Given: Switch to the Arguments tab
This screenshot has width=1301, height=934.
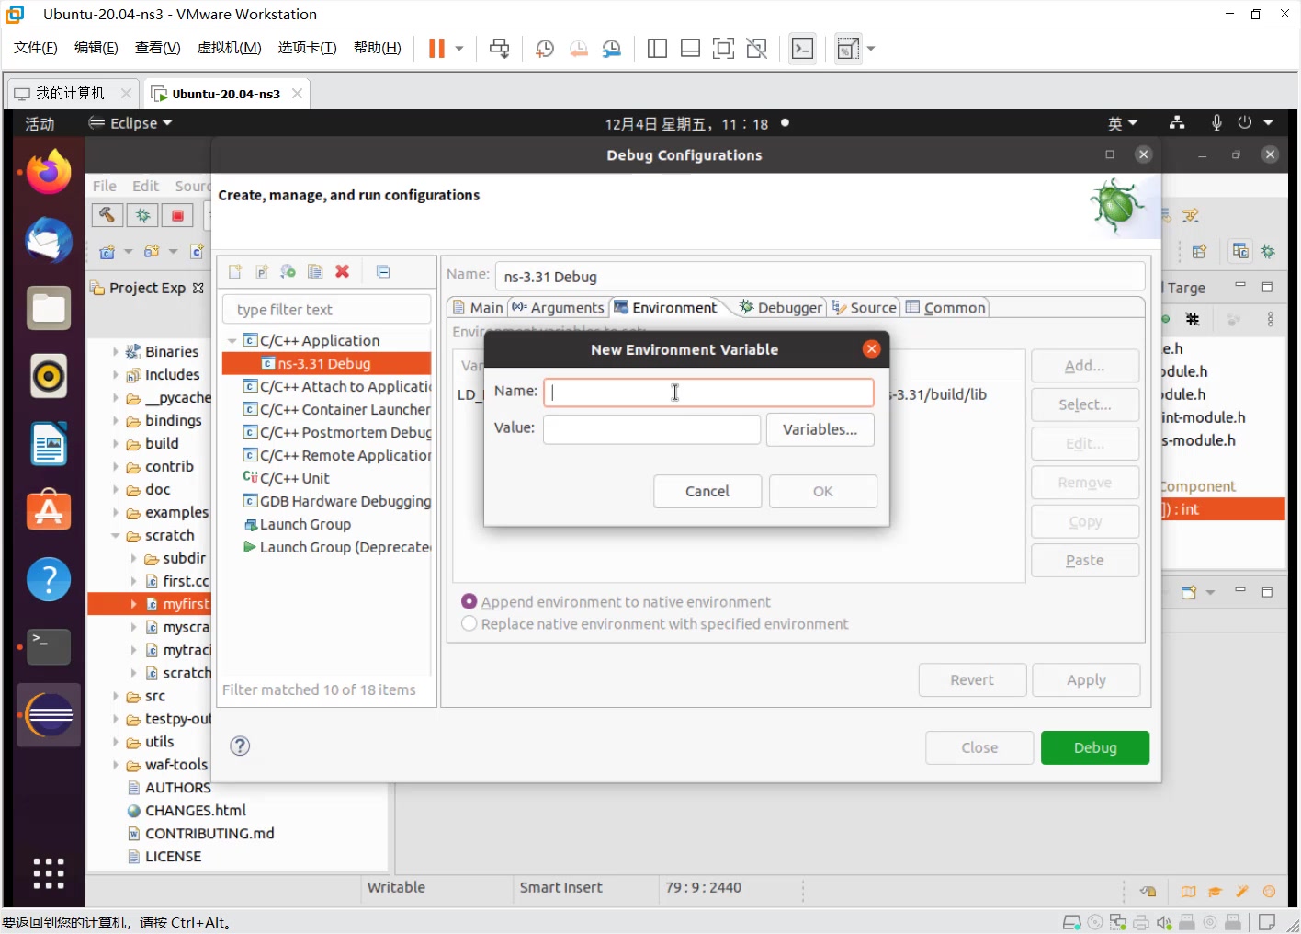Looking at the screenshot, I should (x=559, y=308).
